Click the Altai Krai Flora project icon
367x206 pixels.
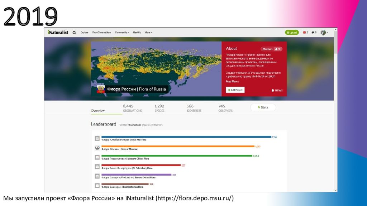coord(97,138)
